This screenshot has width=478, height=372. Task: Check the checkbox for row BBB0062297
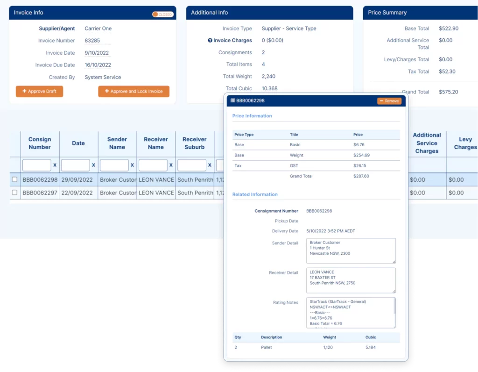(x=14, y=193)
